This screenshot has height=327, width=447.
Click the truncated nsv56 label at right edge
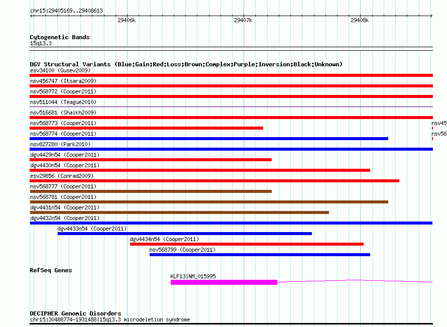(x=439, y=134)
